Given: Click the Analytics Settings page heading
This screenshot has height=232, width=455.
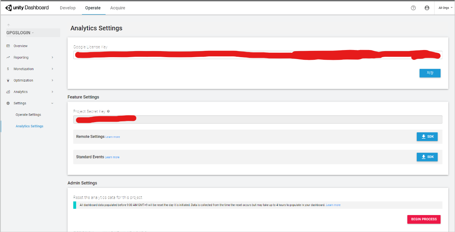Looking at the screenshot, I should (97, 28).
